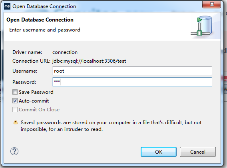This screenshot has height=168, width=227.
Task: Dismiss the dialog with the Cancel button
Action: click(198, 152)
